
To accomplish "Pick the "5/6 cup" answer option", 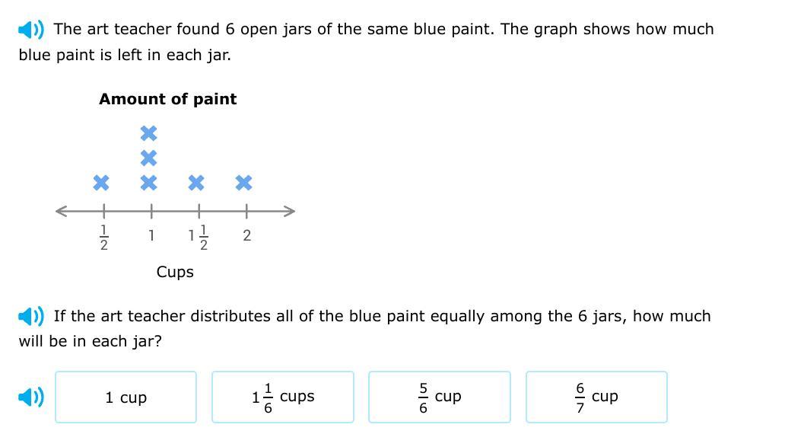I will pyautogui.click(x=440, y=397).
